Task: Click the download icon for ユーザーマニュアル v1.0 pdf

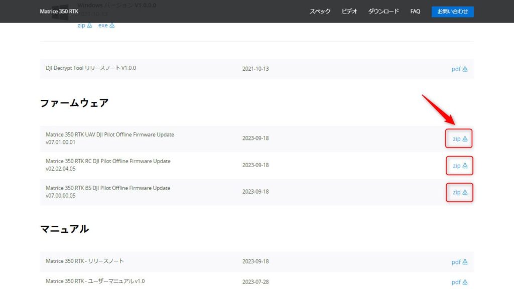Action: (x=465, y=281)
